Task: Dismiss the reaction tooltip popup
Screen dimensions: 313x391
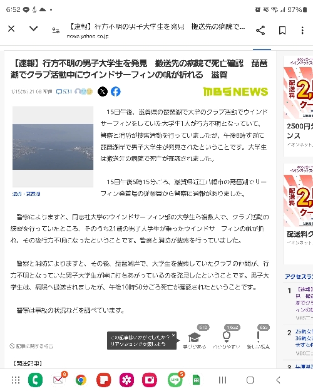Action: click(173, 335)
